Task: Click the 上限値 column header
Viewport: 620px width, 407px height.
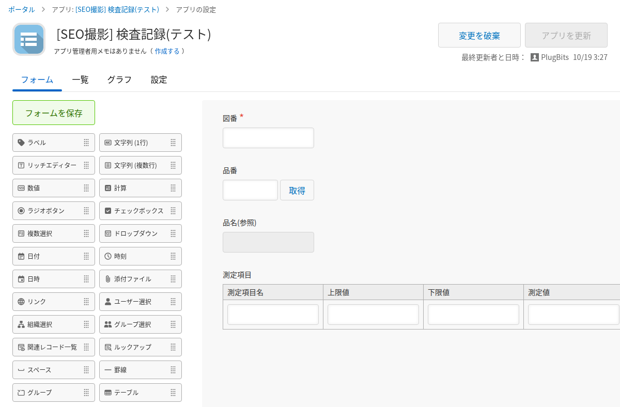Action: click(373, 292)
